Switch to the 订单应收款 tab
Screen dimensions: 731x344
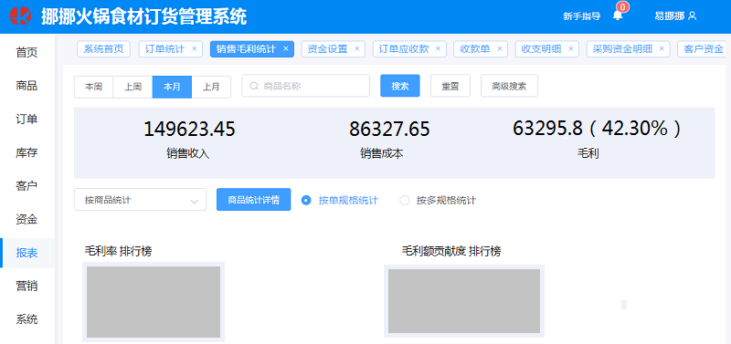[404, 49]
